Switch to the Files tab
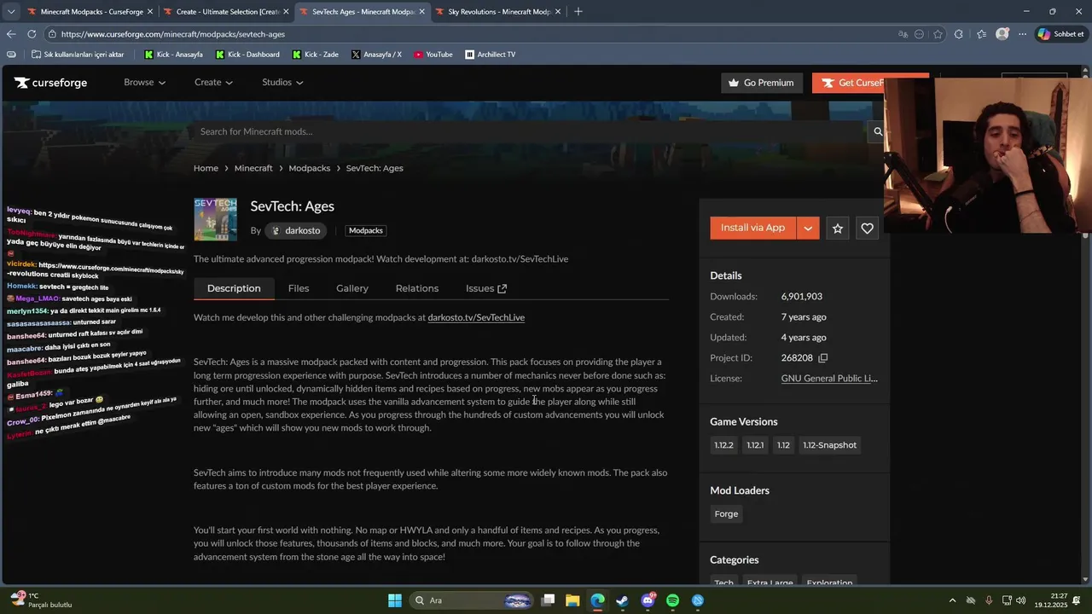This screenshot has width=1092, height=614. pos(299,288)
